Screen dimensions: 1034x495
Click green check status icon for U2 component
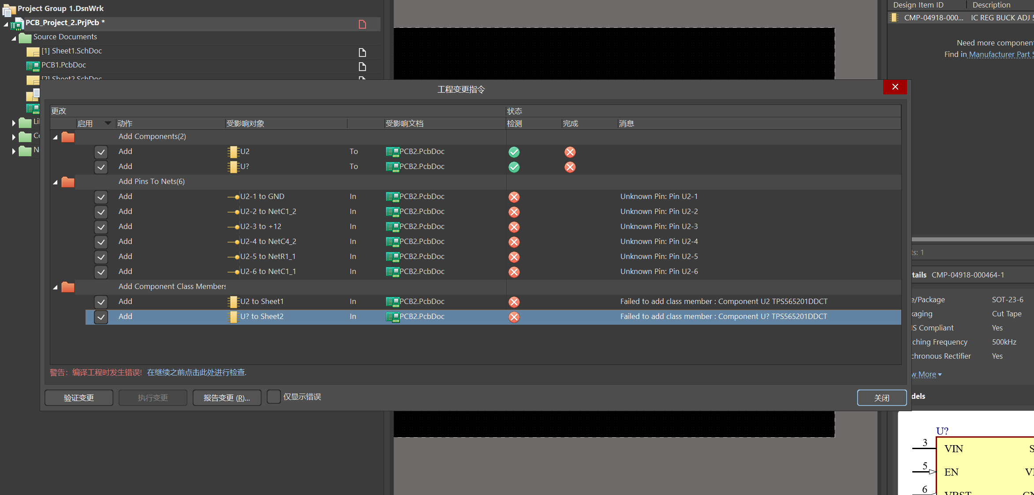tap(514, 152)
